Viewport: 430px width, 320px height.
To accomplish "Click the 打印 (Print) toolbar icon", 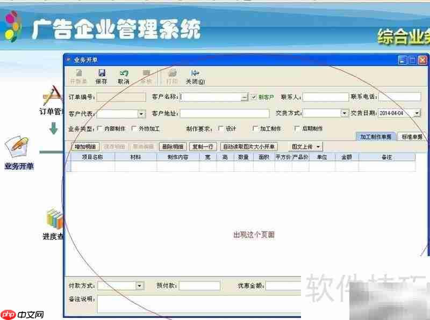I will (171, 76).
